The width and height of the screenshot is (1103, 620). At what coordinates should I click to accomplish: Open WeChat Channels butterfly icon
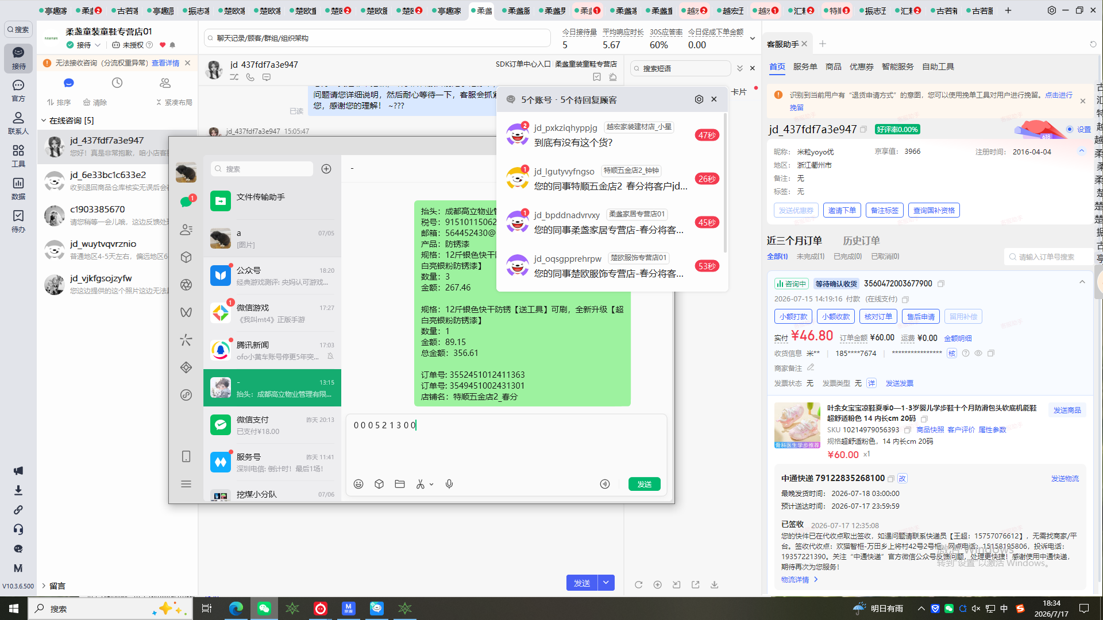coord(186,312)
